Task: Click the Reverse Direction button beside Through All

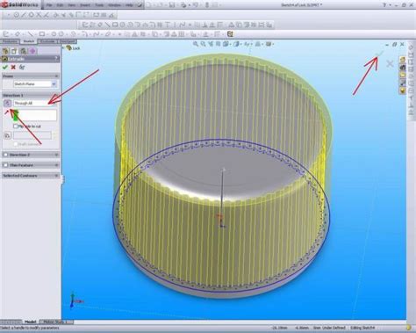Action: click(x=8, y=103)
